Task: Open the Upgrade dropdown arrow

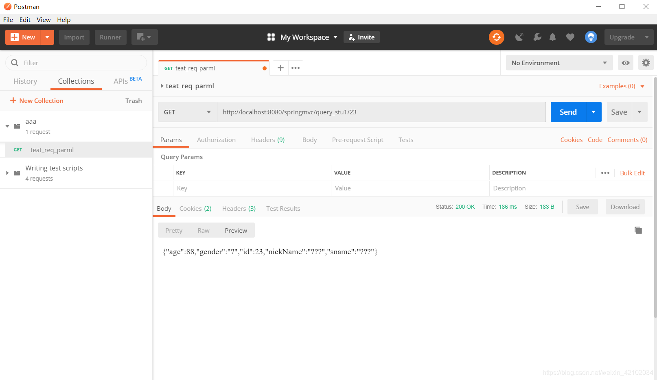Action: pos(647,37)
